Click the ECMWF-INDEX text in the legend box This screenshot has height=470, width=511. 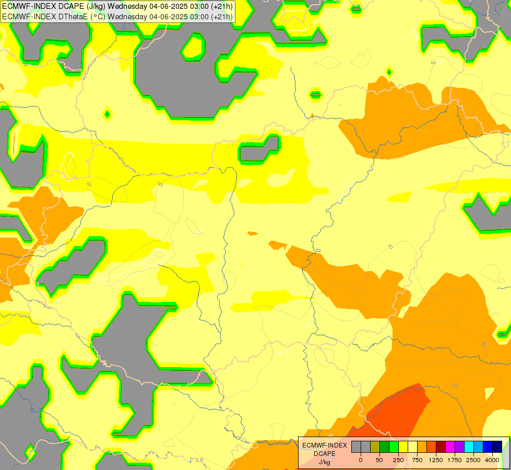pyautogui.click(x=325, y=445)
